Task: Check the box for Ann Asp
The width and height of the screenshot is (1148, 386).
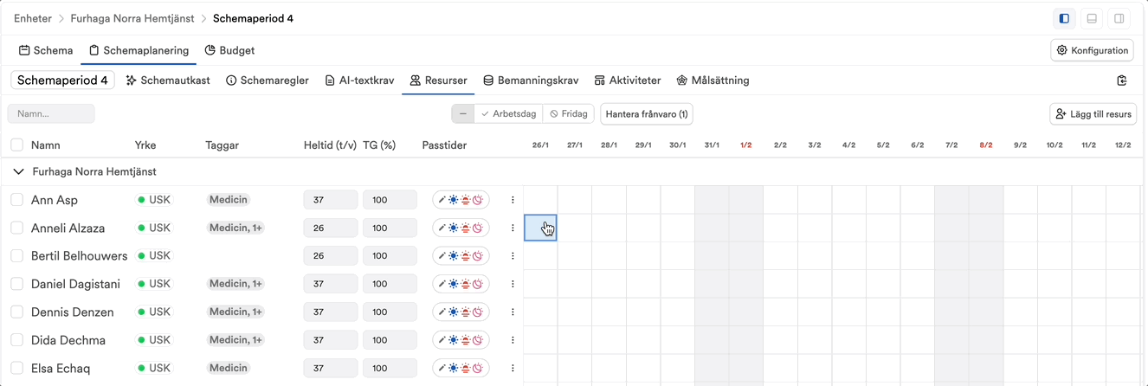Action: click(16, 200)
